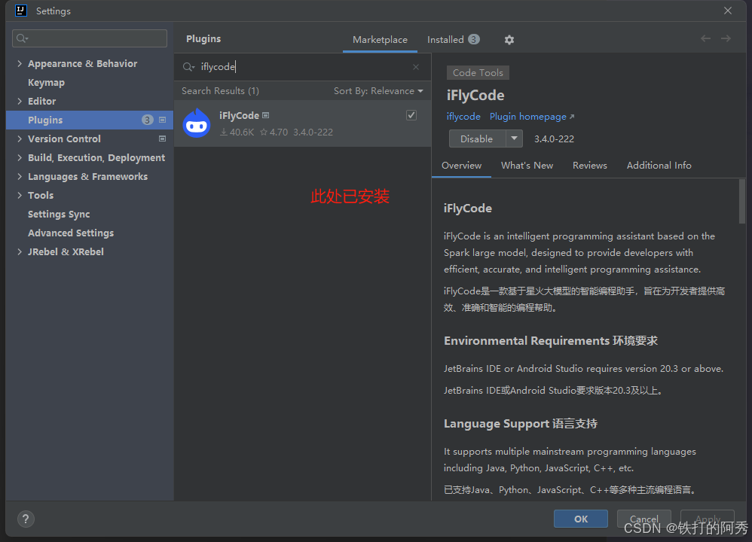Screen dimensions: 752x542
Task: Switch to the Marketplace tab
Action: (x=380, y=40)
